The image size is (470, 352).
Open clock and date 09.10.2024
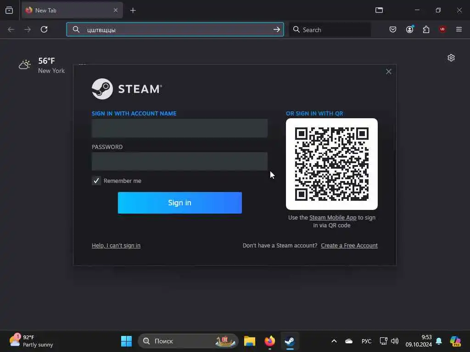[419, 341]
